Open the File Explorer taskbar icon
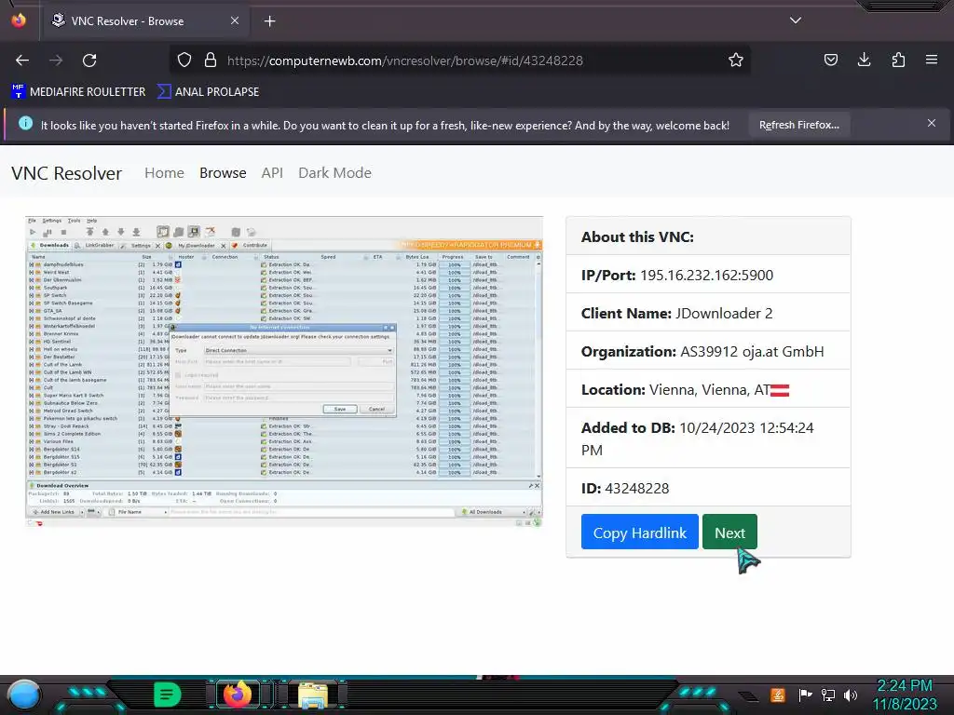The image size is (954, 715). point(313,695)
